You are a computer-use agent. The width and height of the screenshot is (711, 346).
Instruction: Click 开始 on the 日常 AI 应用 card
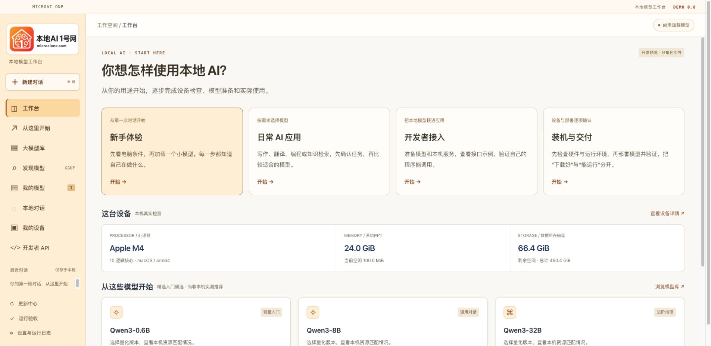[x=265, y=182]
